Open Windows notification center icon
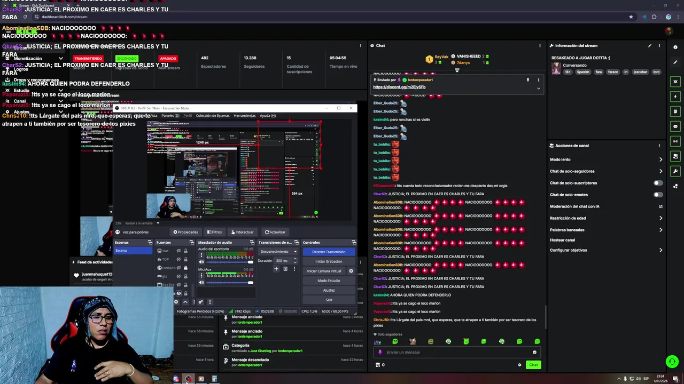The image size is (684, 384). pyautogui.click(x=675, y=379)
